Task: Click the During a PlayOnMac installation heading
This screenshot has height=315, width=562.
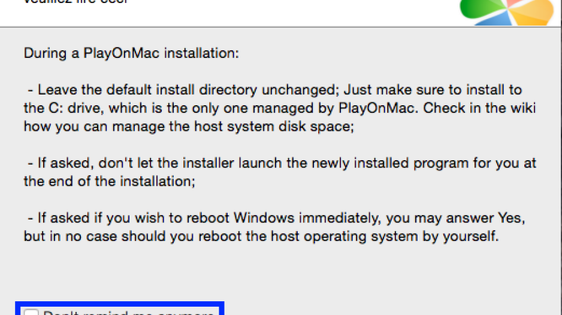Action: click(x=131, y=53)
